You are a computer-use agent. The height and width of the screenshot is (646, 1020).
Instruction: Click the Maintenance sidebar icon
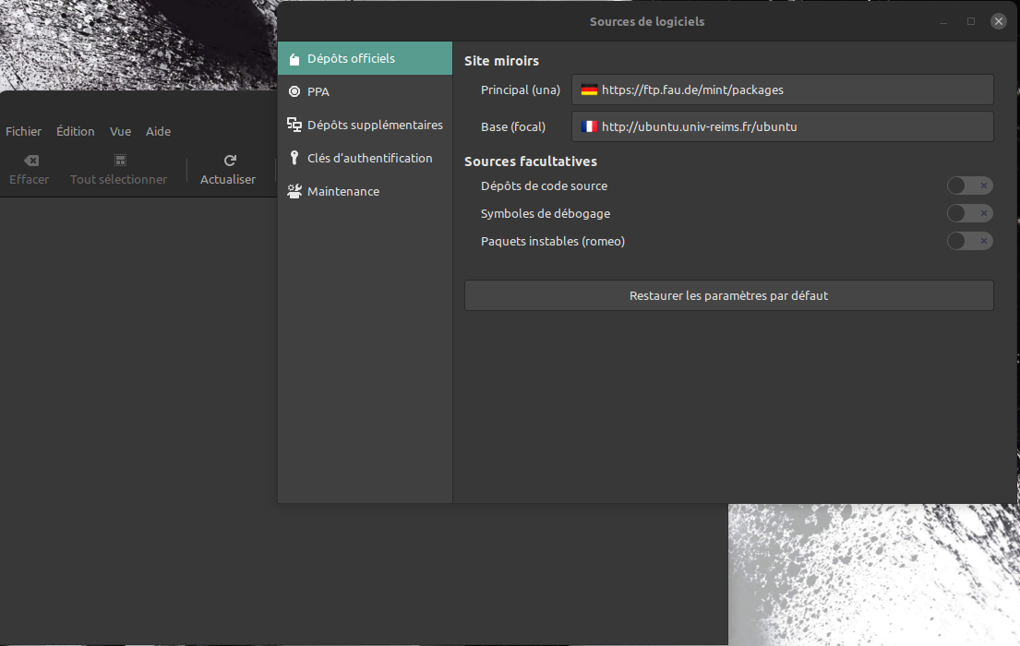coord(294,191)
